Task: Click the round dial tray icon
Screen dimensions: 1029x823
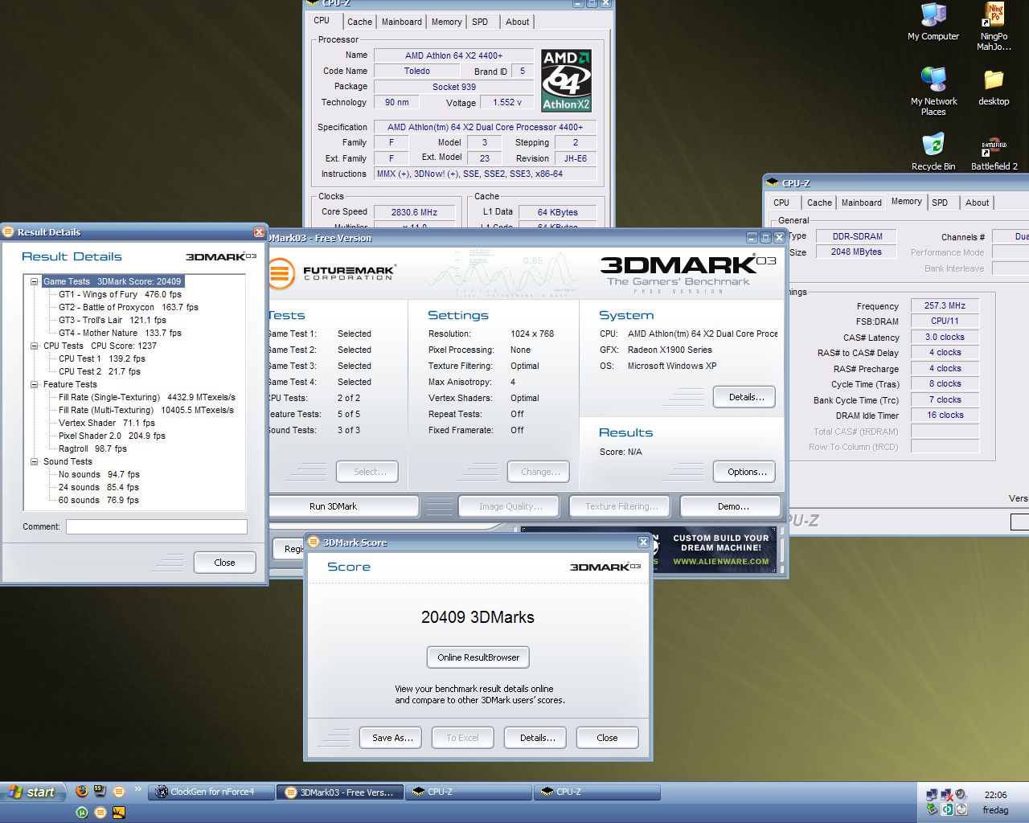Action: pyautogui.click(x=961, y=809)
